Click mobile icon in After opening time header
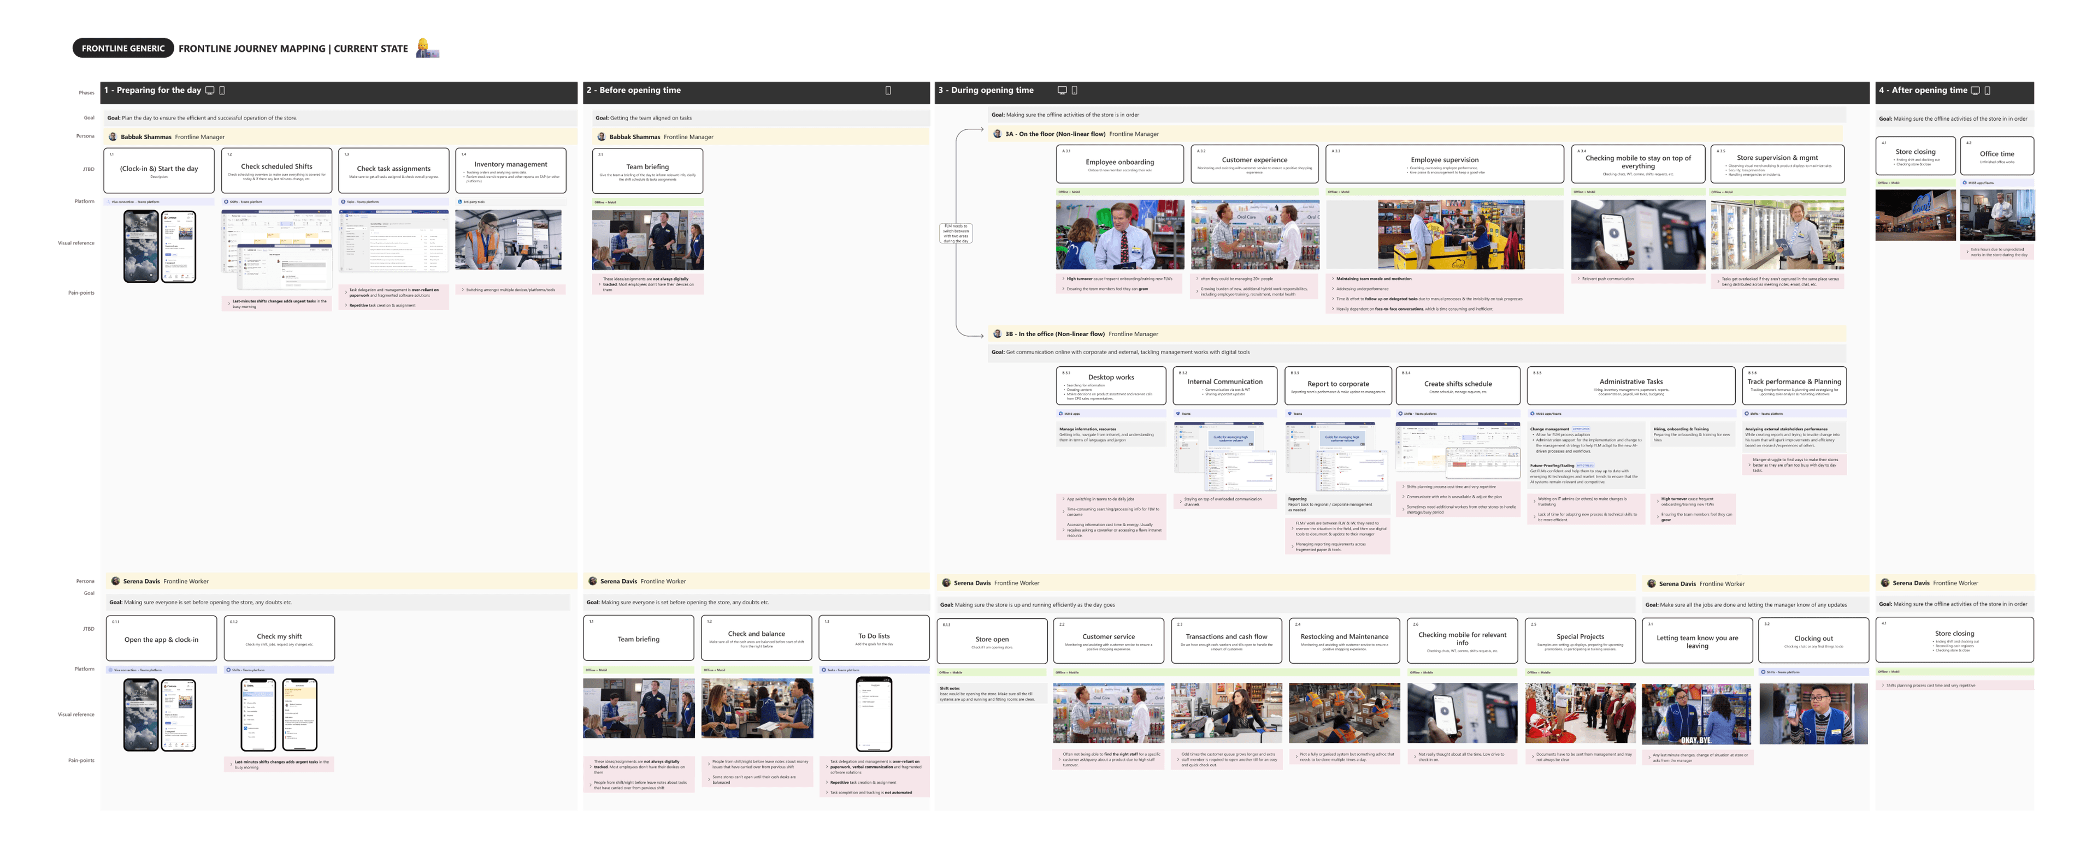The width and height of the screenshot is (2098, 864). tap(1987, 90)
